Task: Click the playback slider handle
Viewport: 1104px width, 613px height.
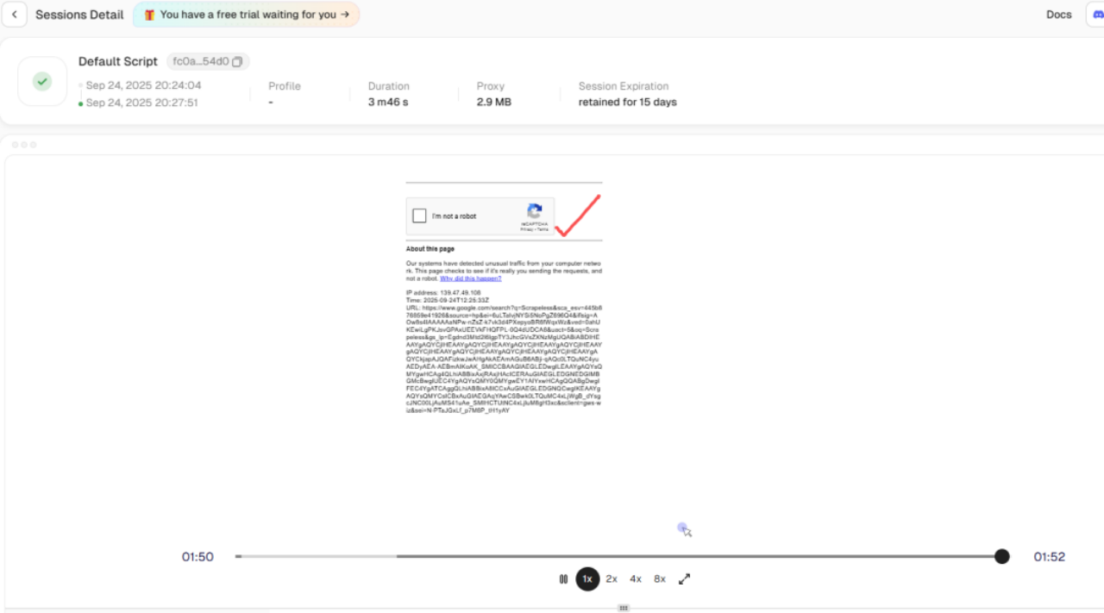Action: [1001, 557]
